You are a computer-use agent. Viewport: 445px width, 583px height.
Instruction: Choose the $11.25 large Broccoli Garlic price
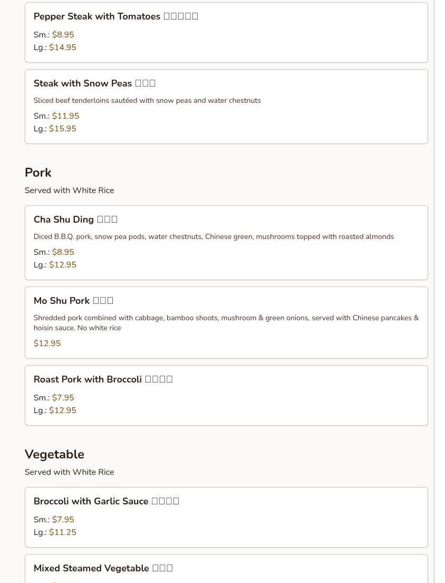tap(63, 532)
